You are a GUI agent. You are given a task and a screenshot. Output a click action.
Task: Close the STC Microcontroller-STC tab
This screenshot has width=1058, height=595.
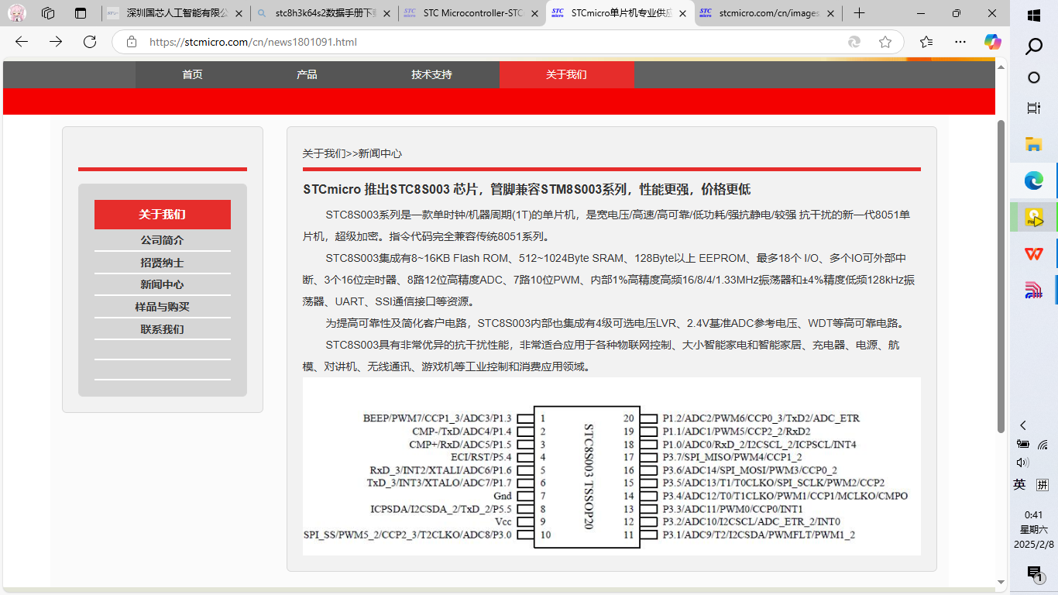pyautogui.click(x=534, y=13)
